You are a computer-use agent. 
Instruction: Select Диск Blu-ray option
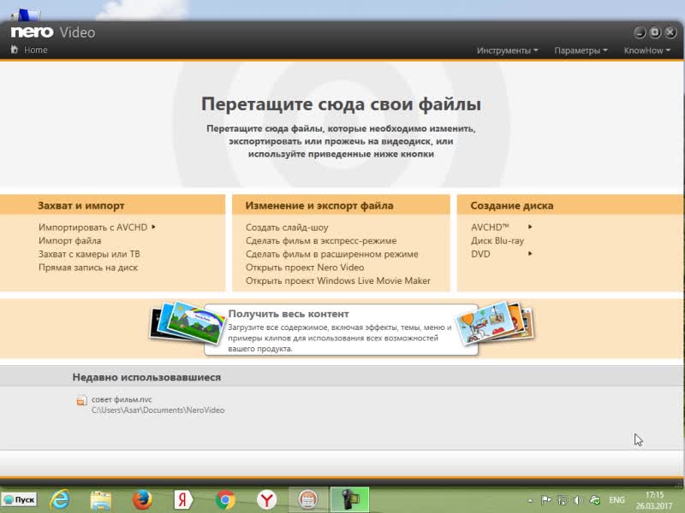coord(497,240)
